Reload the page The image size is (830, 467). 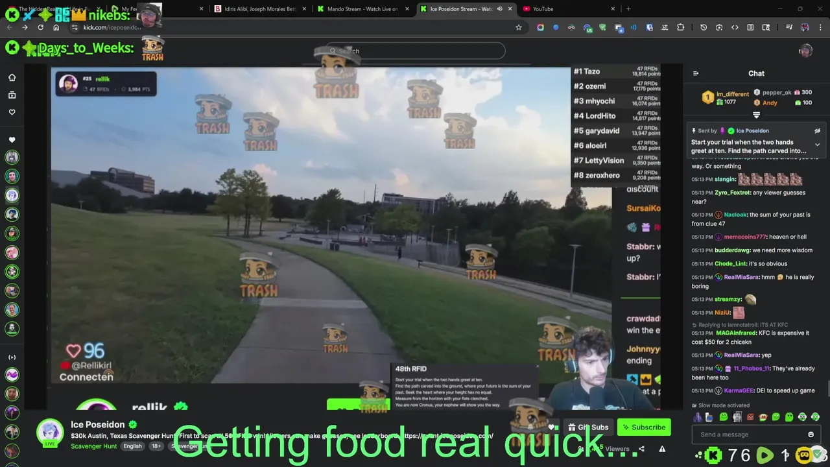pos(40,27)
